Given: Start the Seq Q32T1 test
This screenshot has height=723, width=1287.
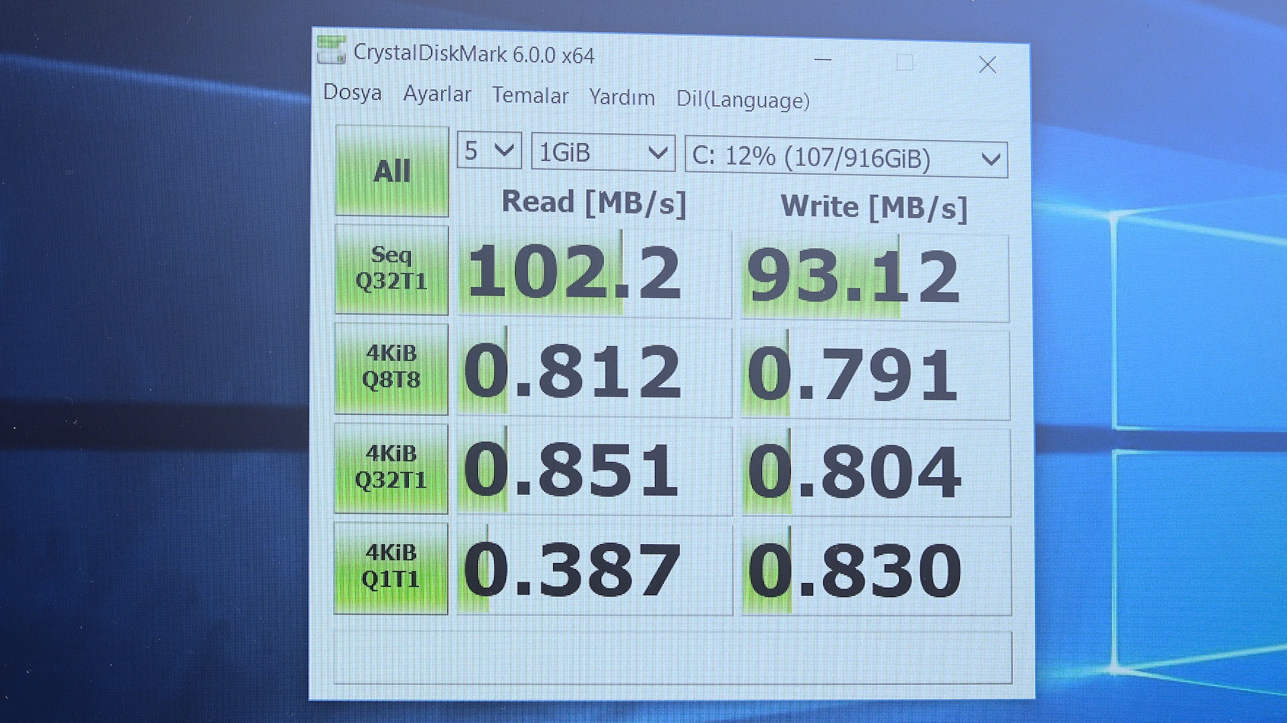Looking at the screenshot, I should 391,269.
